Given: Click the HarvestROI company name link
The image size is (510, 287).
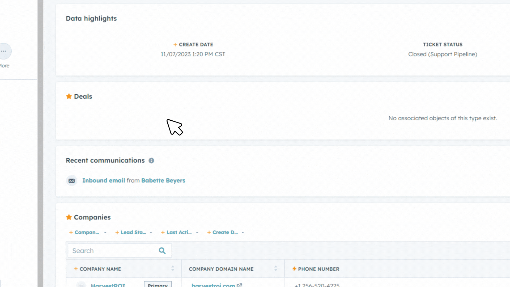Looking at the screenshot, I should coord(108,285).
